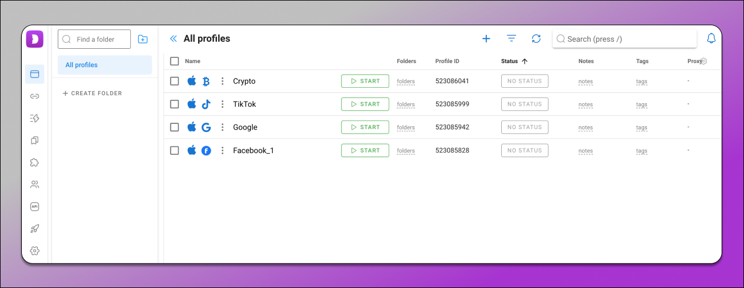Screen dimensions: 744x288
Task: Click the Name column header
Action: pyautogui.click(x=192, y=61)
